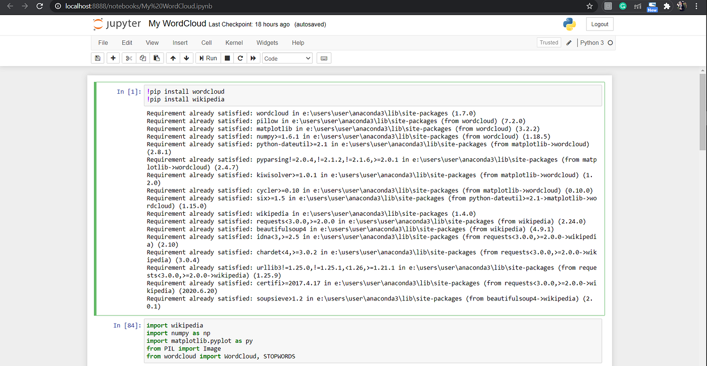
Task: Go forward with browser forward arrow
Action: click(25, 6)
